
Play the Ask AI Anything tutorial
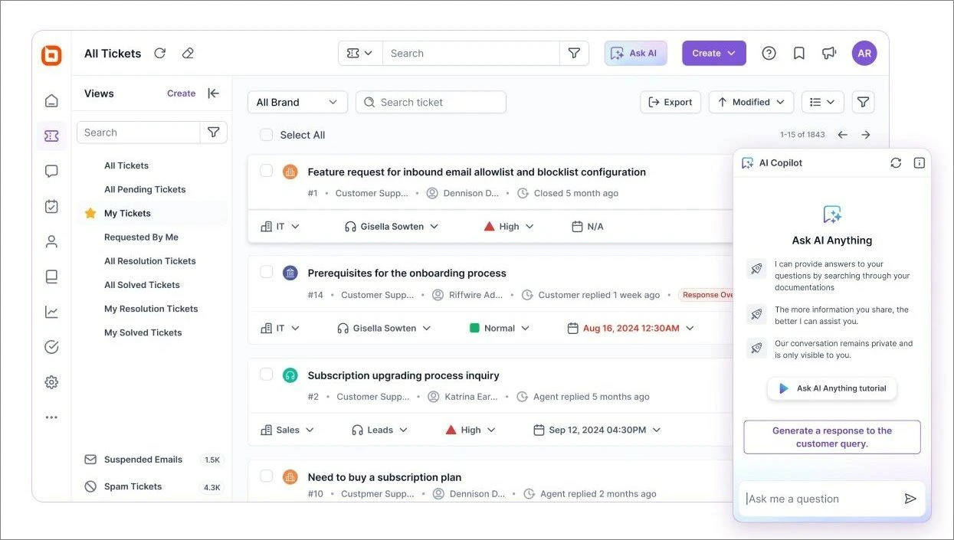click(x=832, y=388)
